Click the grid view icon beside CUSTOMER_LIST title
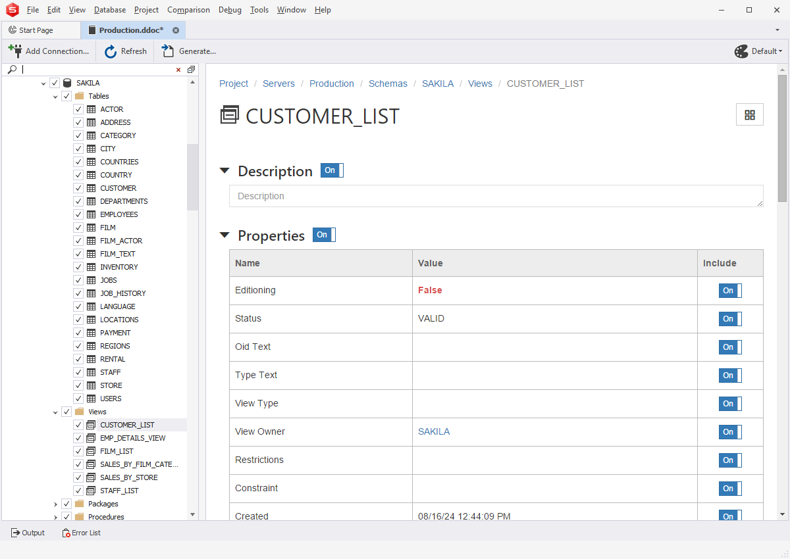The width and height of the screenshot is (790, 559). pyautogui.click(x=749, y=115)
